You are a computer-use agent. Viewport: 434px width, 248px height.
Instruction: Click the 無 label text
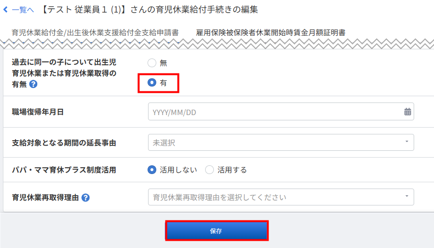coord(164,63)
